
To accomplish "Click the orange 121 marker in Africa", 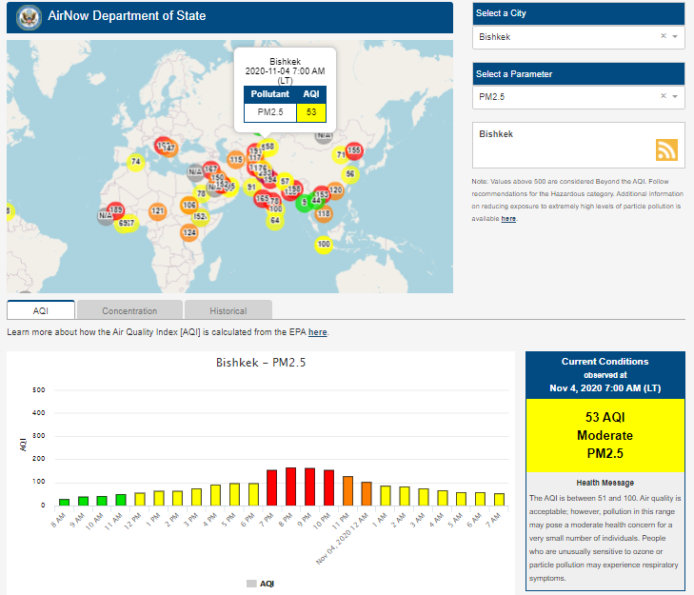I will (158, 210).
